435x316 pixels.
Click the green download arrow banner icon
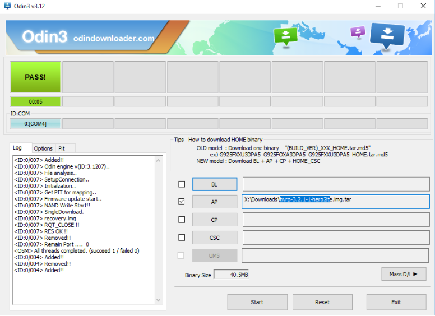tap(285, 36)
